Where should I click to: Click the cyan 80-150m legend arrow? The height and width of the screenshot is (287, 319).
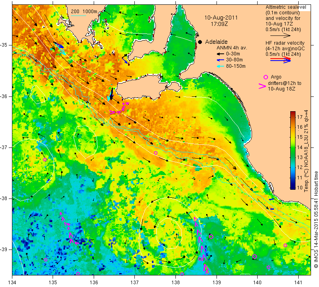(220, 66)
